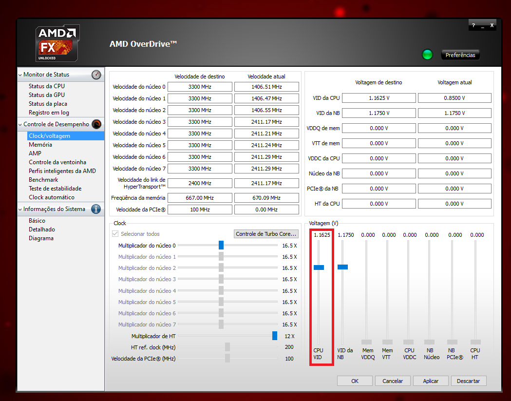Open the Preferências button
Image resolution: width=511 pixels, height=401 pixels.
pos(460,55)
